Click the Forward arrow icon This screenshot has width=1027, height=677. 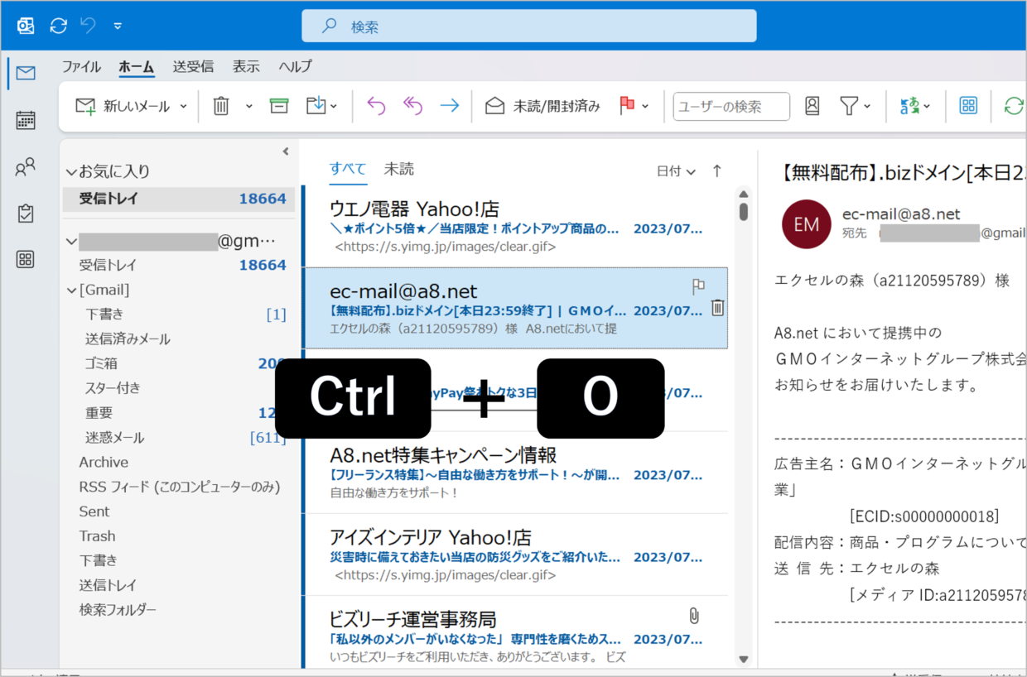click(x=450, y=106)
